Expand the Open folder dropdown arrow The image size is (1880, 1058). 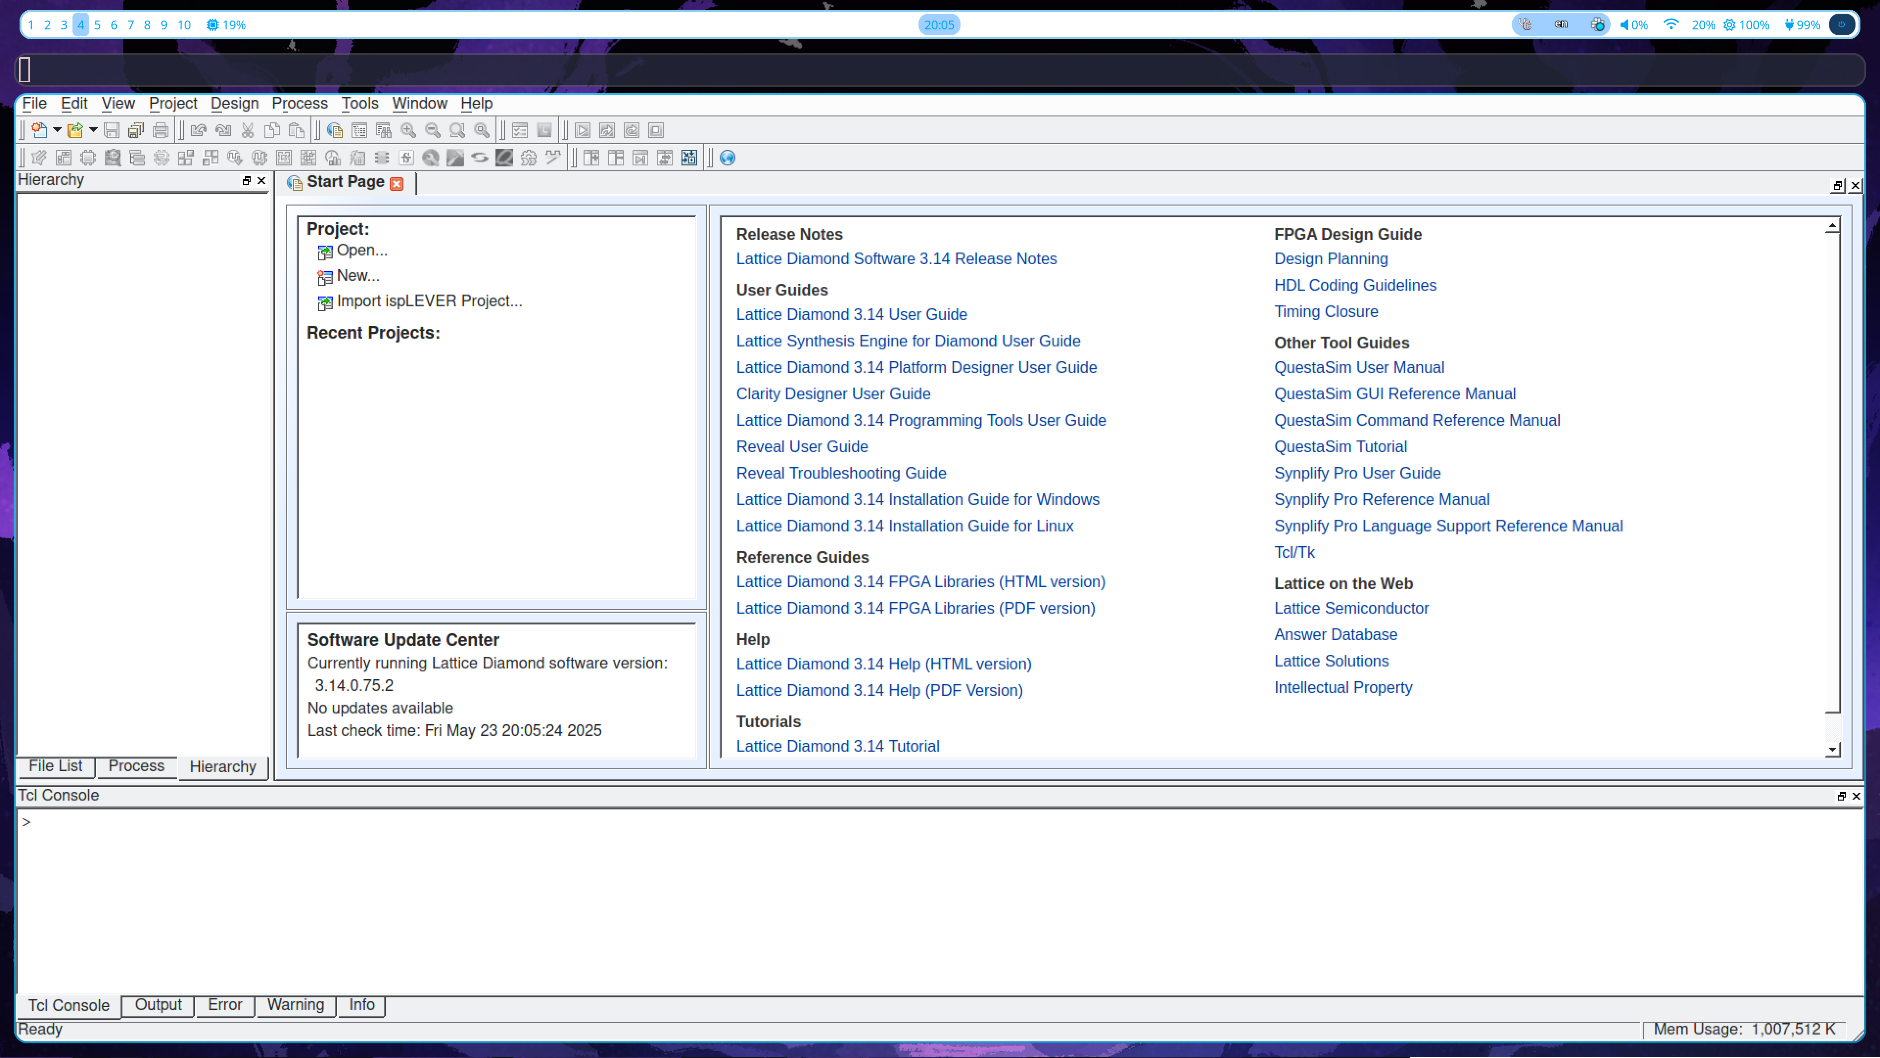click(x=93, y=131)
